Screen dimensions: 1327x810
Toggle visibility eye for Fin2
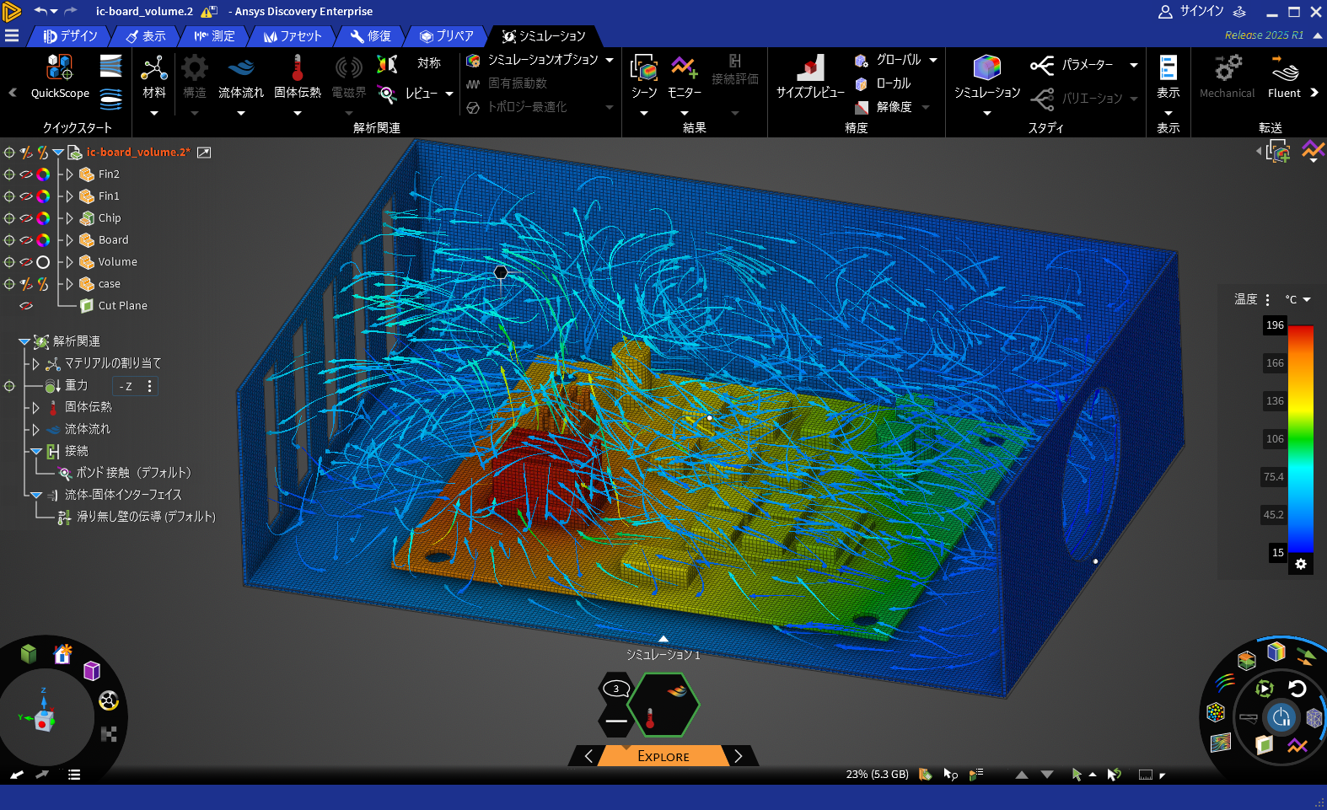click(26, 174)
